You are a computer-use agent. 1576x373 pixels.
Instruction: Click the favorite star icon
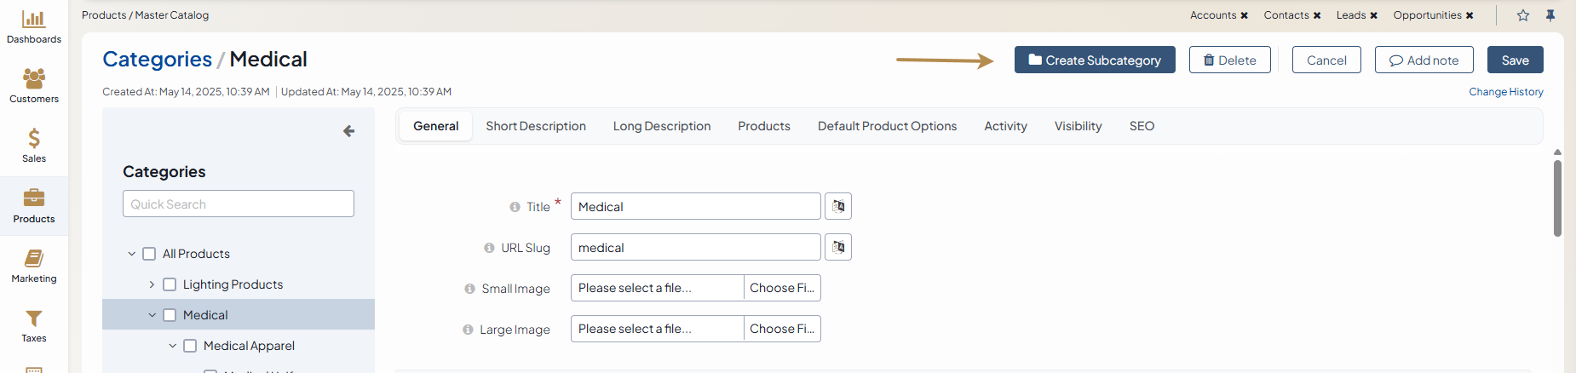click(x=1523, y=15)
